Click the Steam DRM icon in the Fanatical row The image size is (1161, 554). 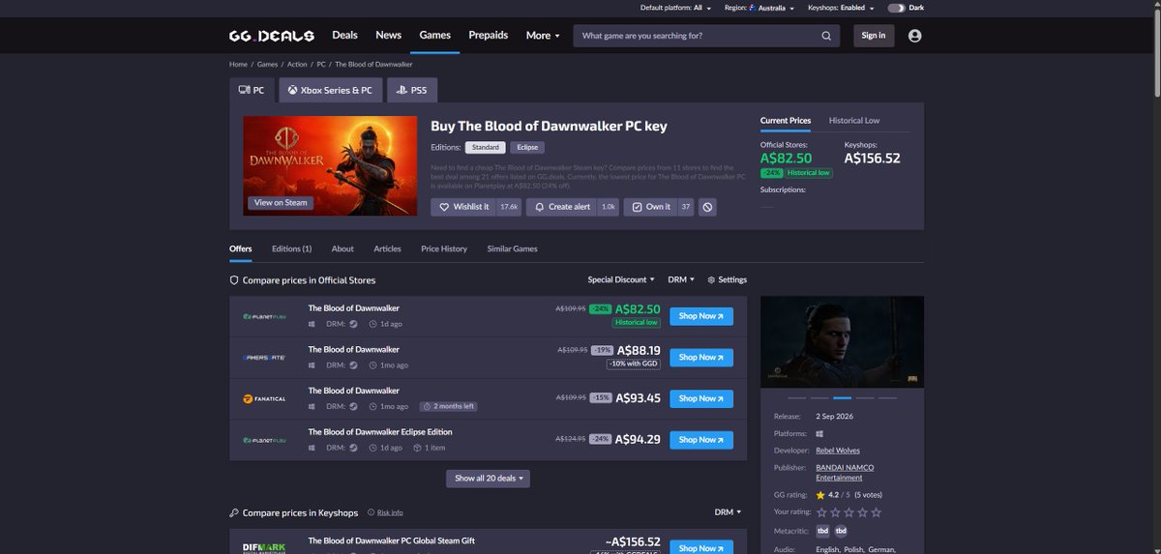(x=353, y=407)
